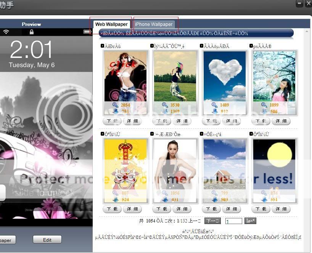Click 下载 under the model portrait wallpaper
Viewport: 312px width, 253px height.
click(162, 209)
